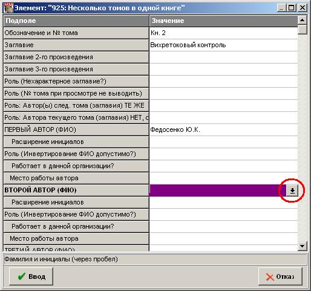Click the vertical scrollbar thumb
Screen dimensions: 311x291
pos(303,30)
